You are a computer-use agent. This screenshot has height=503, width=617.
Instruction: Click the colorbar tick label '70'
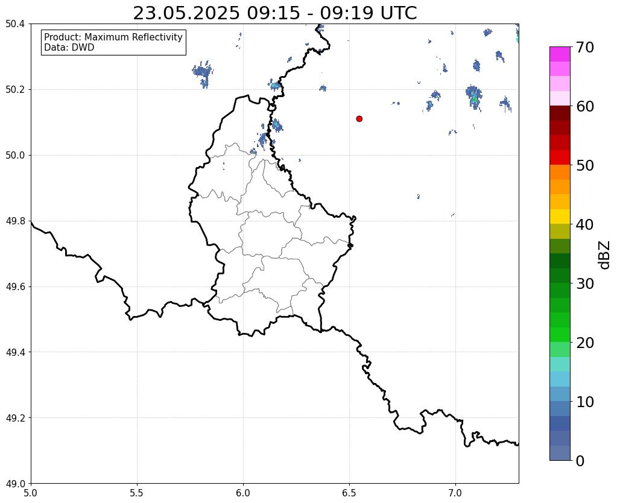click(x=585, y=47)
